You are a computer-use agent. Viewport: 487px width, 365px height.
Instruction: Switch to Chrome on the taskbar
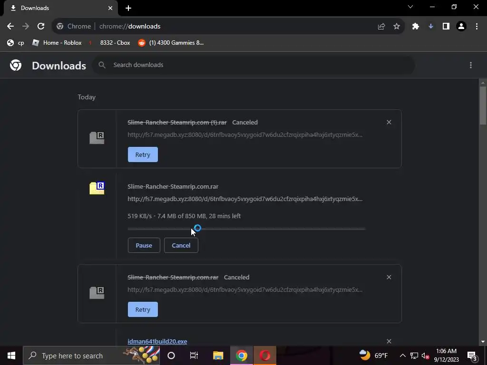[241, 355]
